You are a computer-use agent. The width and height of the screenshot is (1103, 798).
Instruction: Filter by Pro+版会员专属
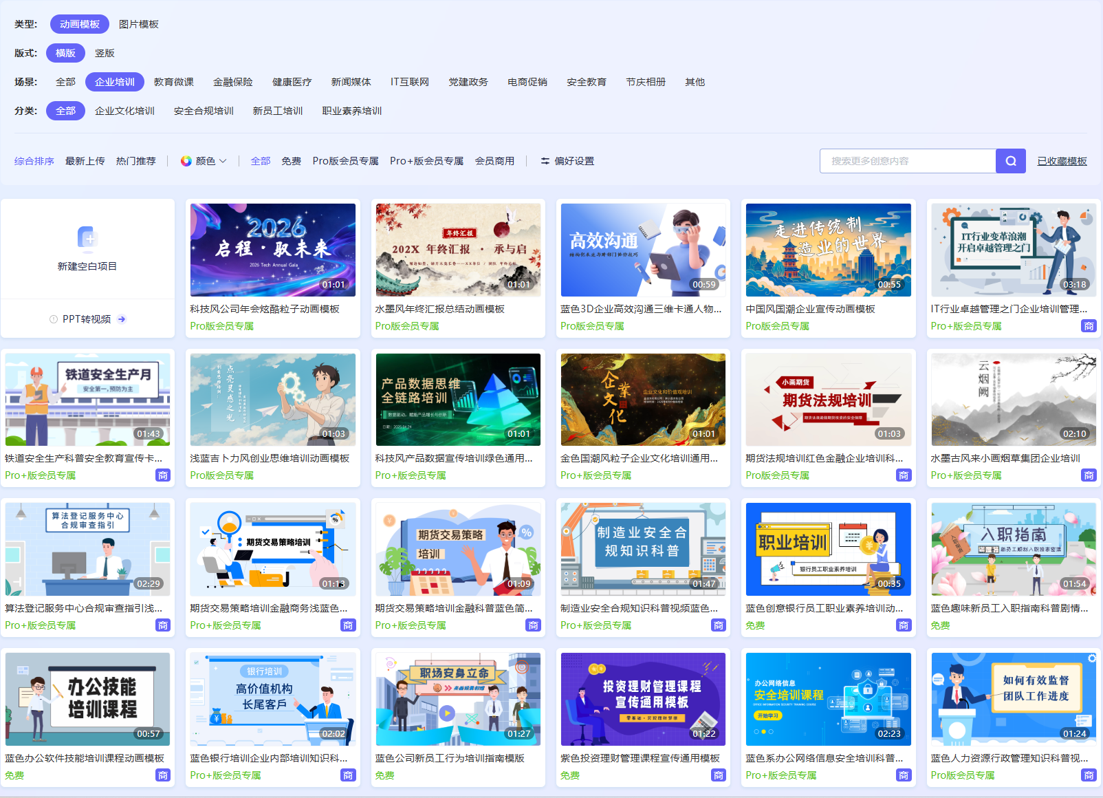(x=426, y=161)
